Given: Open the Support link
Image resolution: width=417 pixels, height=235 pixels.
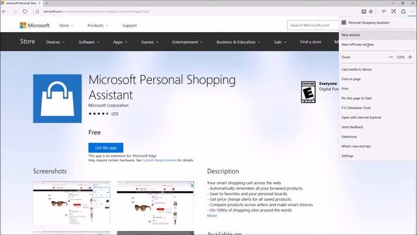Looking at the screenshot, I should 129,25.
